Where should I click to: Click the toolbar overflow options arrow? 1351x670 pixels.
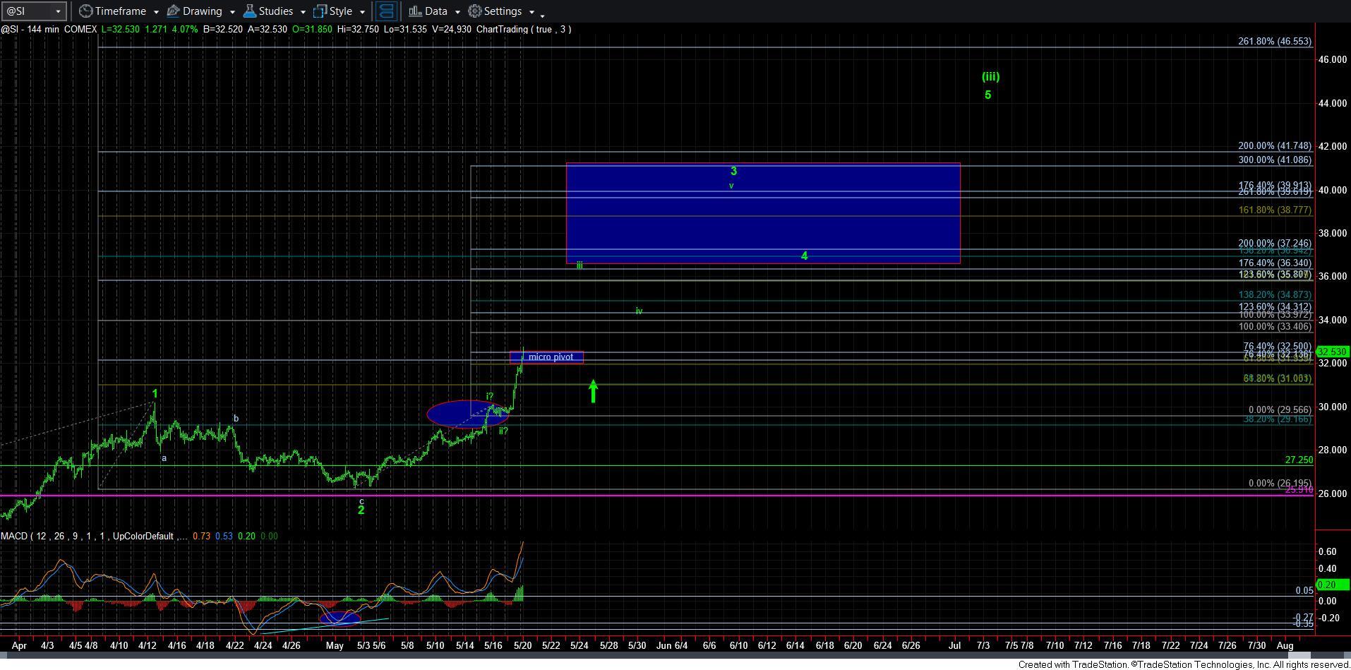click(542, 15)
